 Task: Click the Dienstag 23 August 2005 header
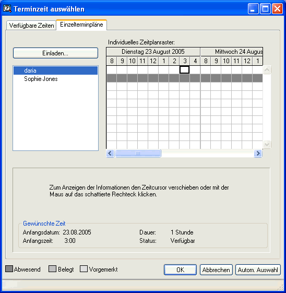point(153,52)
